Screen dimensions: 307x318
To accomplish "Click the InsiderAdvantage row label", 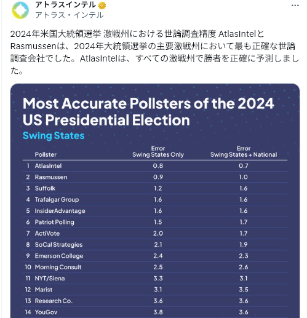I will [60, 211].
